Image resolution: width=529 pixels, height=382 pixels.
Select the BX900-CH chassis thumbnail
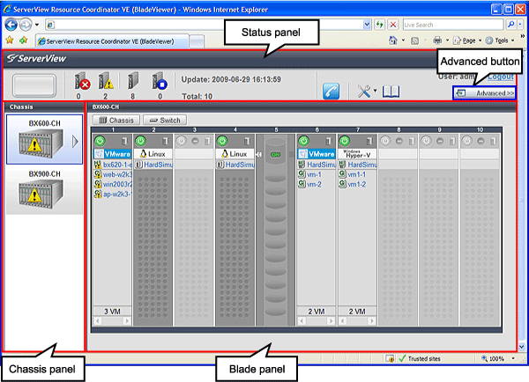pyautogui.click(x=45, y=190)
